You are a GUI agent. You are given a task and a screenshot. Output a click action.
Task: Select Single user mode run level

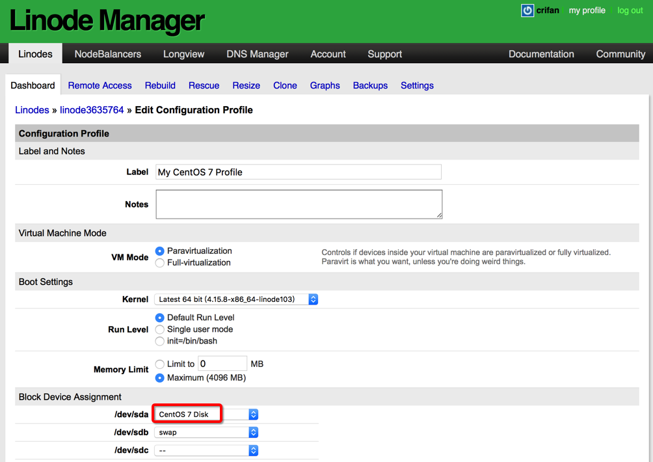click(x=159, y=329)
